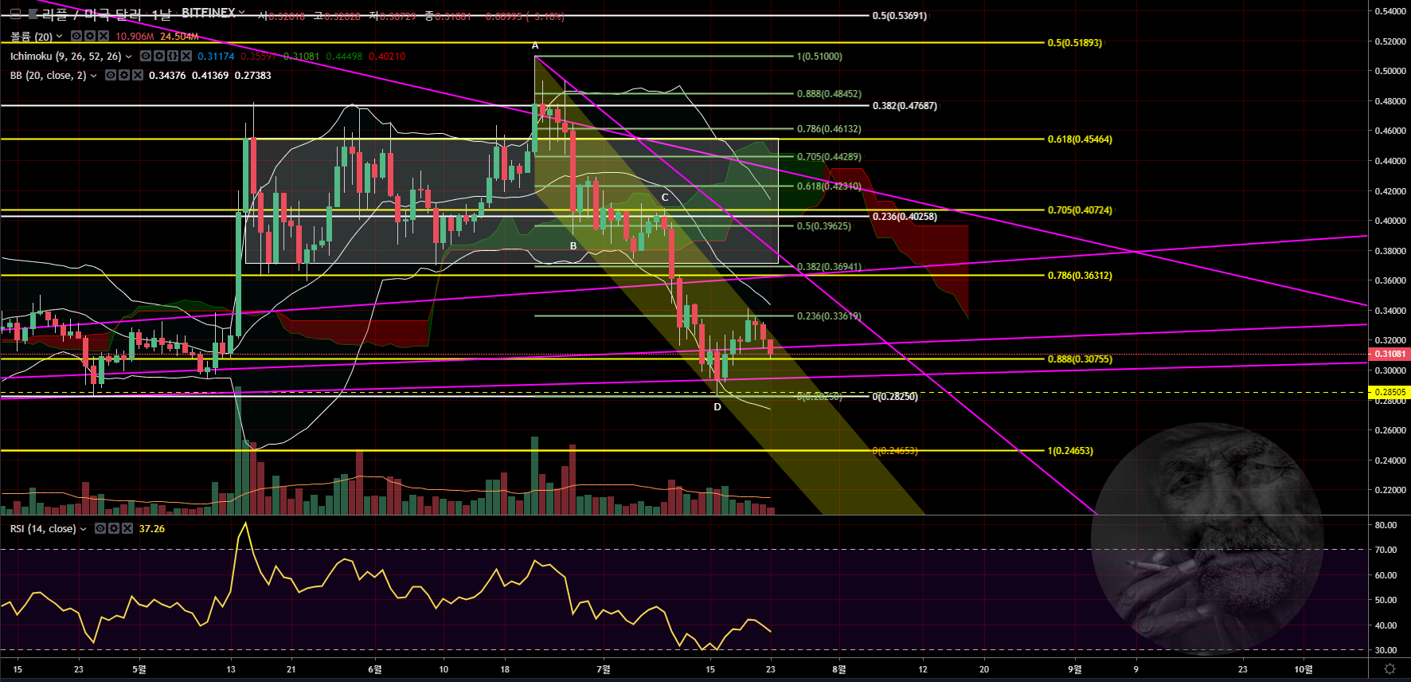Click the 0.54000 price on price scale
Image resolution: width=1411 pixels, height=682 pixels.
1390,11
